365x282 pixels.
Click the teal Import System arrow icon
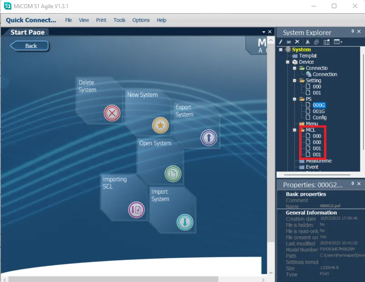185,222
